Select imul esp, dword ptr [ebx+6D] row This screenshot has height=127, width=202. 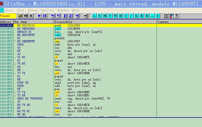101,99
